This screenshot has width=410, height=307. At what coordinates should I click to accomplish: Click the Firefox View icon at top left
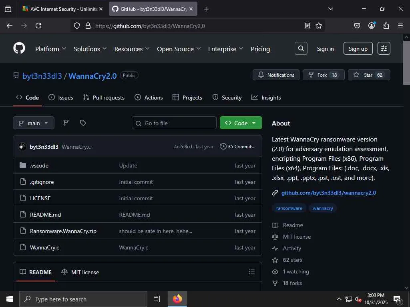[8, 9]
